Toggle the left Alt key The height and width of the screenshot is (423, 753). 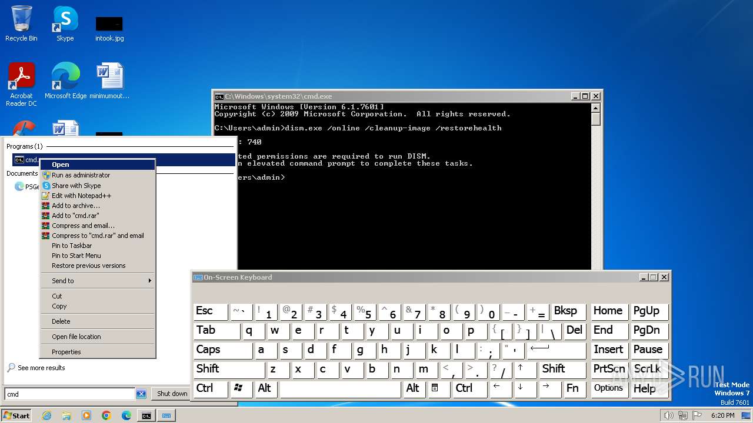(265, 389)
